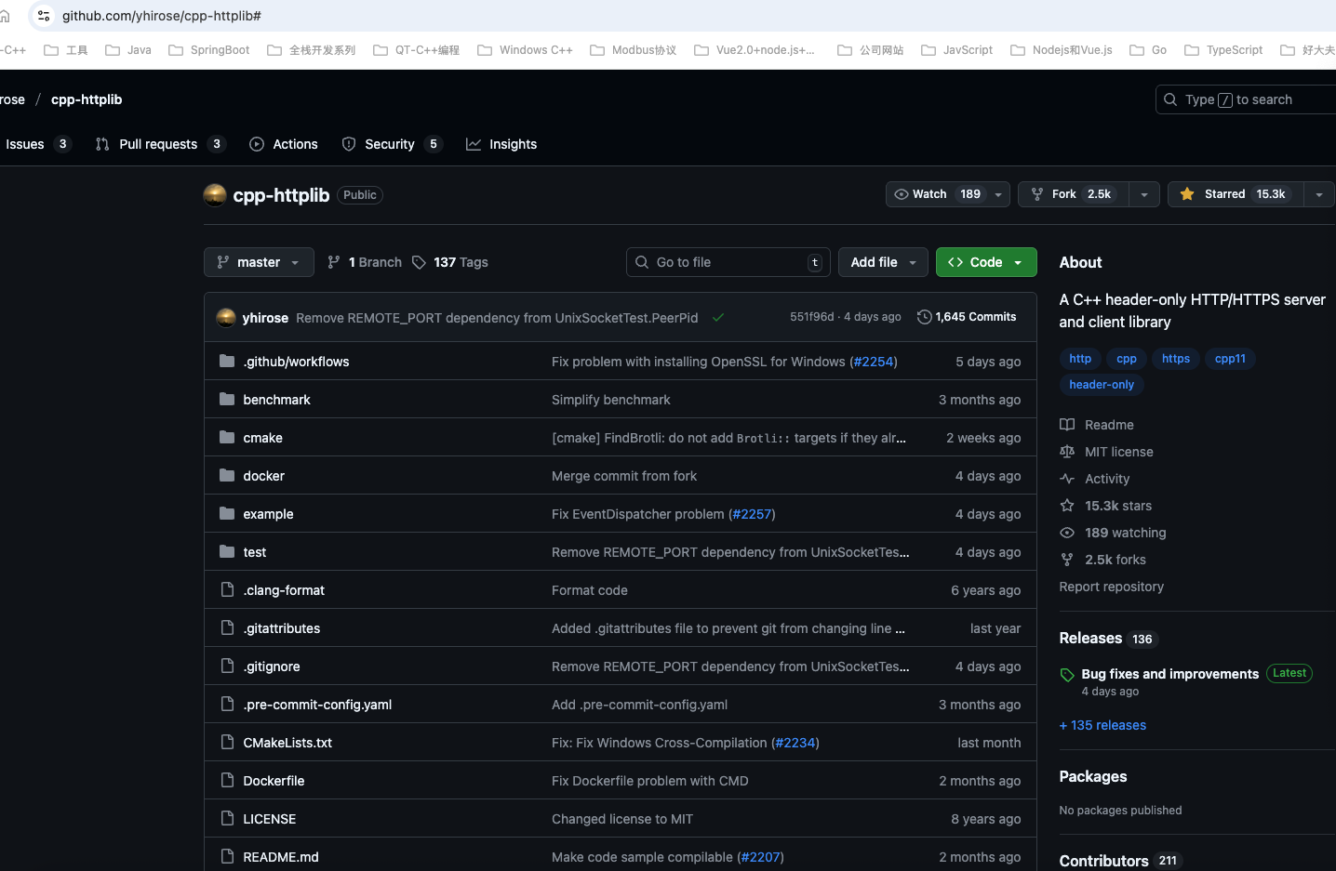
Task: Unstar the repository with Starred button
Action: 1235,194
